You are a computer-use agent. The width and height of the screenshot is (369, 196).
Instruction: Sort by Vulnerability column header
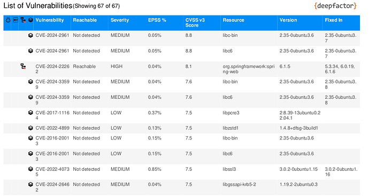(50, 20)
